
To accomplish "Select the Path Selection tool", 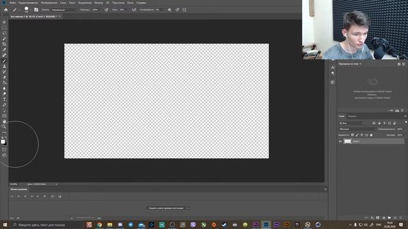I will point(4,110).
